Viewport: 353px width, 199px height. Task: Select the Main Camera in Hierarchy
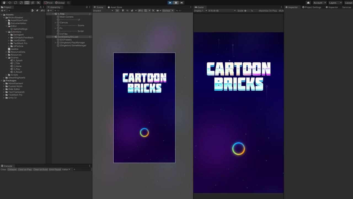tap(66, 17)
